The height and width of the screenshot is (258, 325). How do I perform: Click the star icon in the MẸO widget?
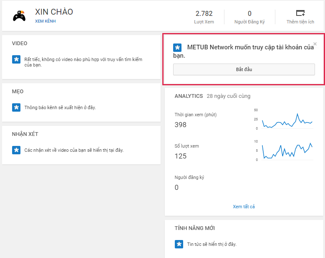[16, 107]
